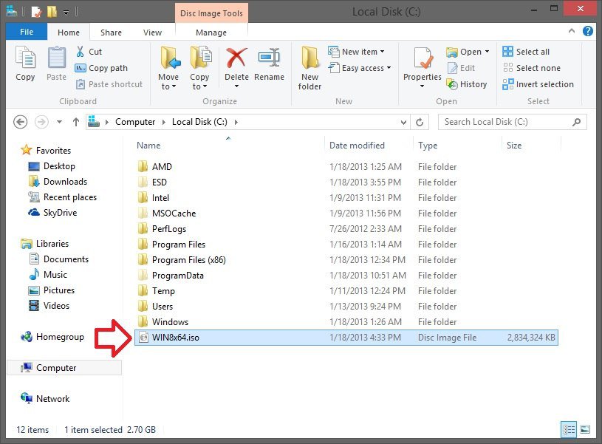The width and height of the screenshot is (602, 444).
Task: Switch to large icons view in status bar
Action: [x=585, y=429]
